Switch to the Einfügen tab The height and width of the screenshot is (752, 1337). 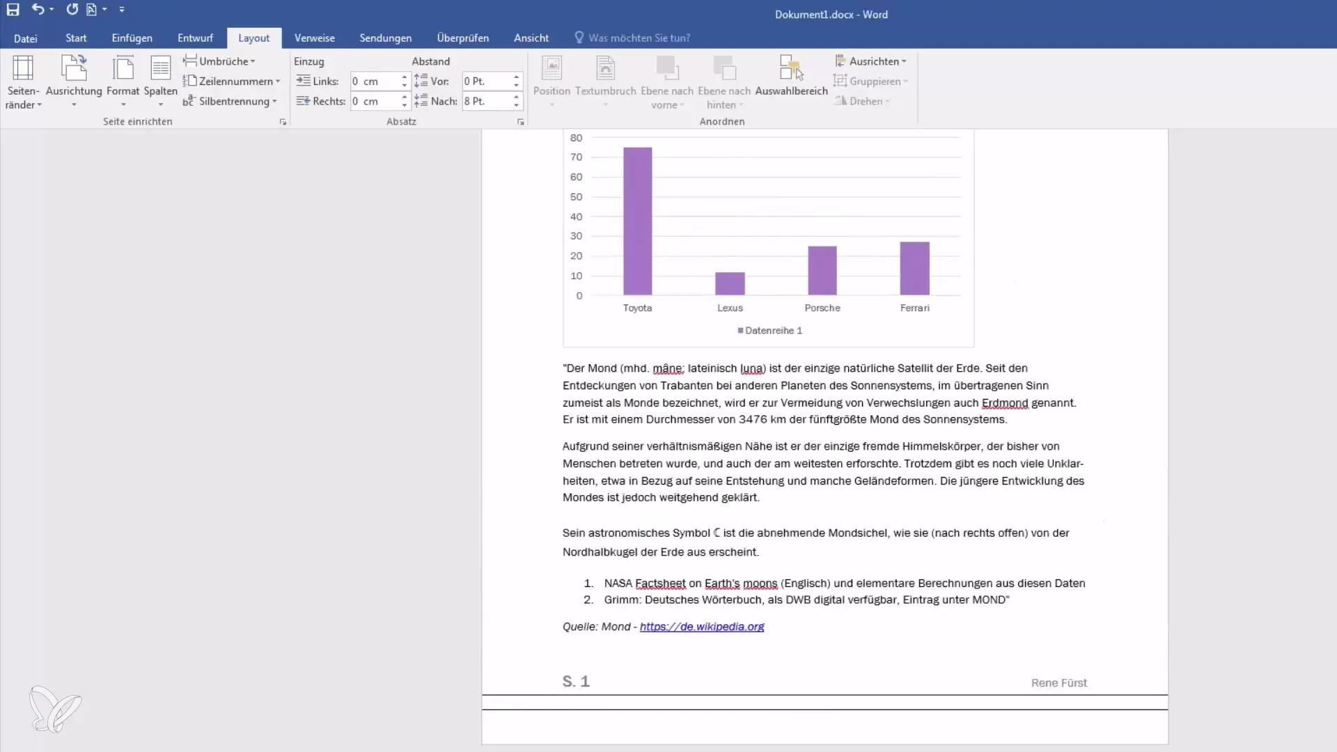tap(132, 38)
